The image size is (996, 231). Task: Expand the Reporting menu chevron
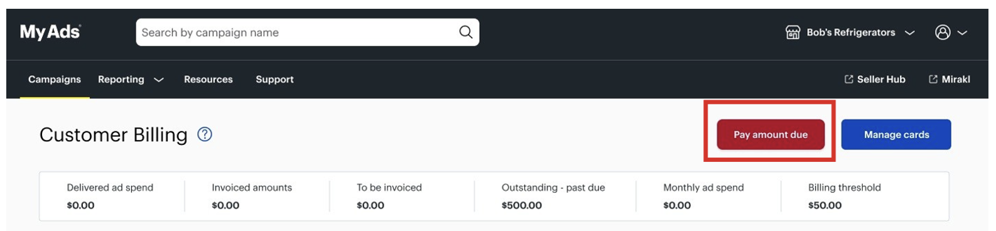point(159,80)
